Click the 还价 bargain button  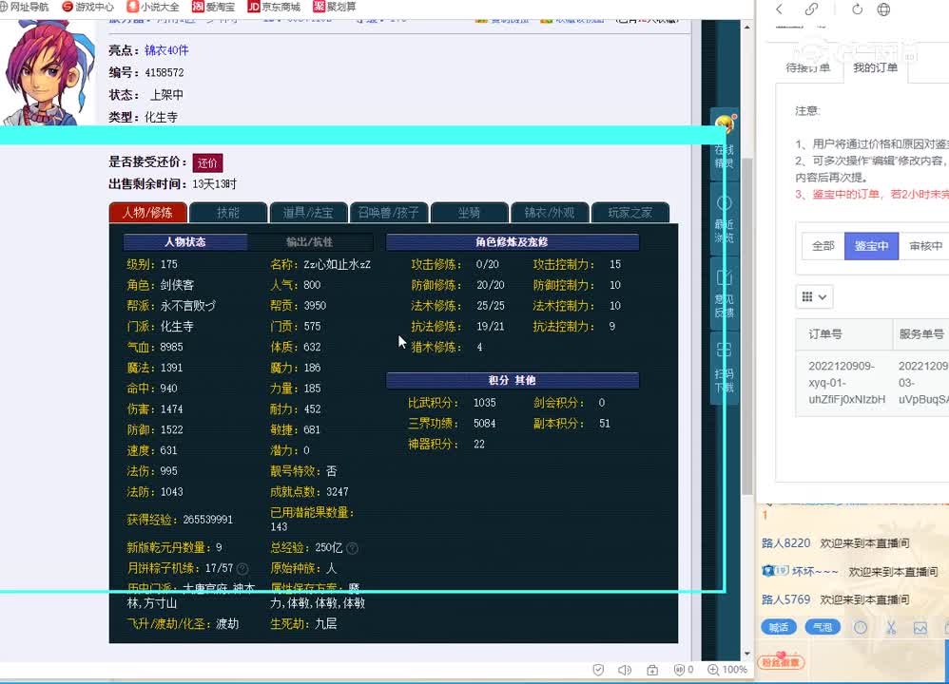[207, 163]
